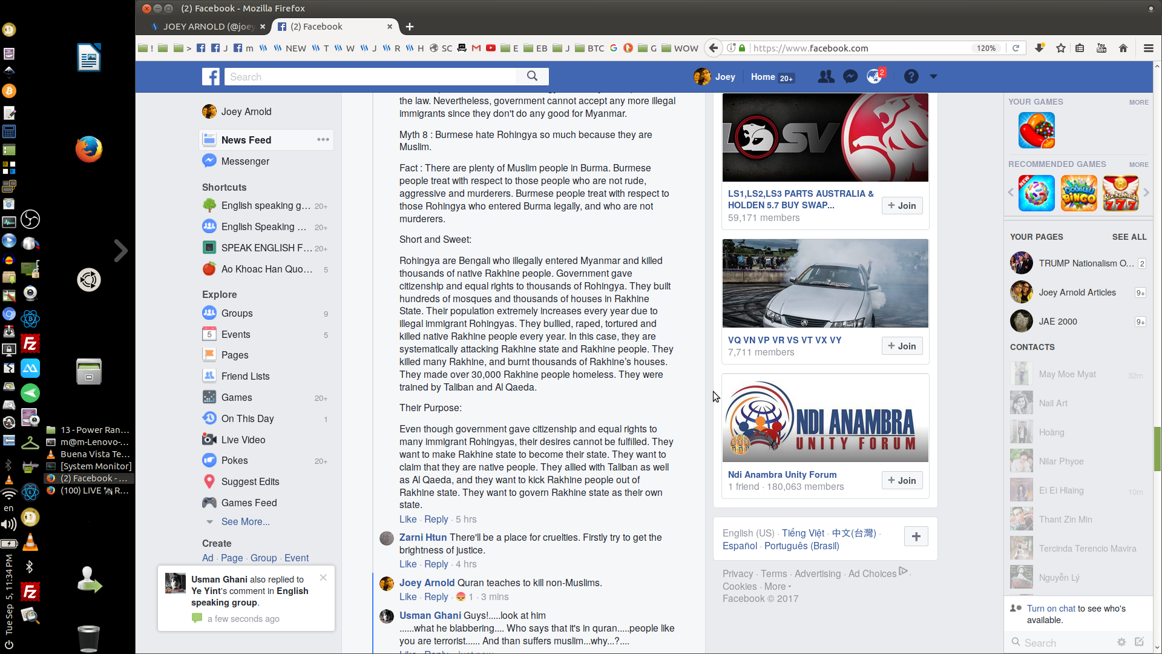Screen dimensions: 1162x654
Task: Open Double U Bingo game icon
Action: [x=1079, y=193]
